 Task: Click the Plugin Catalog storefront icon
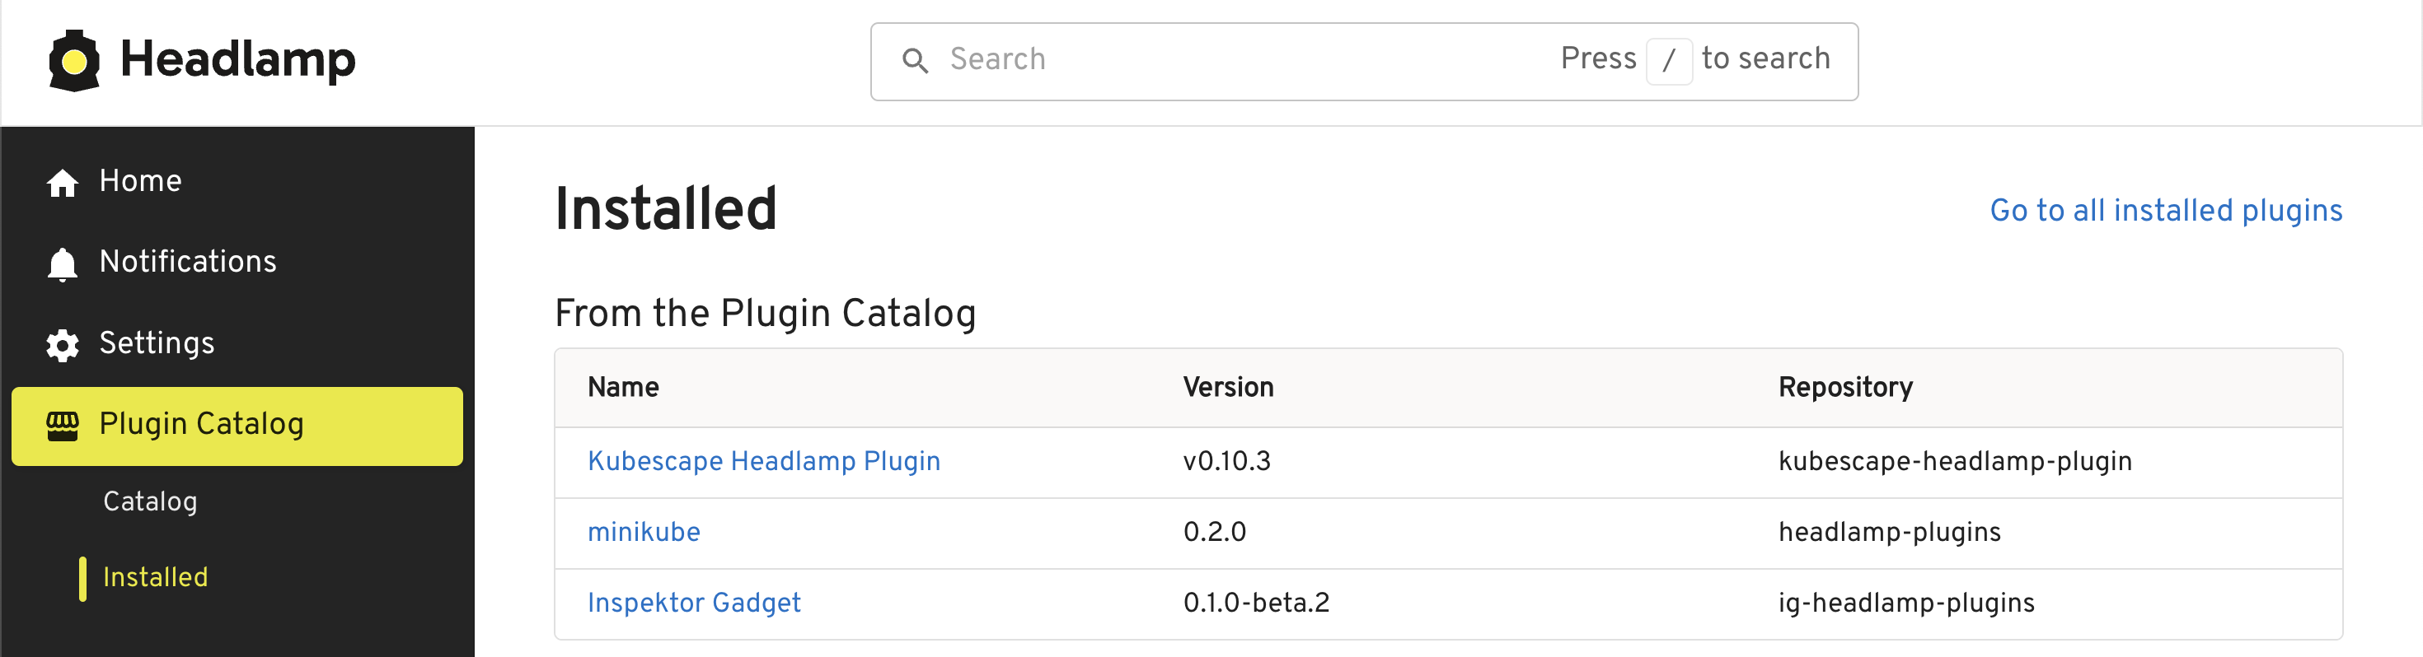point(62,426)
